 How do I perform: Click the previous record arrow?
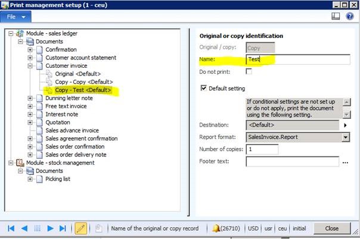pos(24,228)
